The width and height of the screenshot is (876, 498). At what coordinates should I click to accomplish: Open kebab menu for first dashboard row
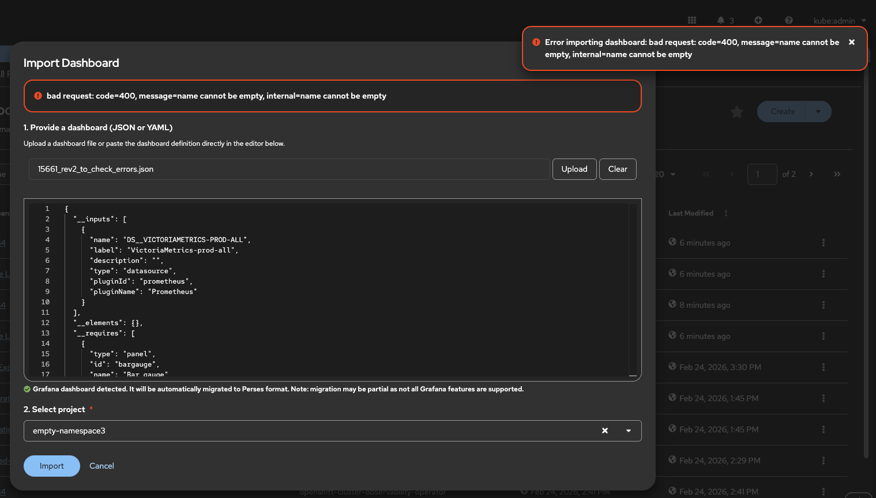[x=824, y=243]
